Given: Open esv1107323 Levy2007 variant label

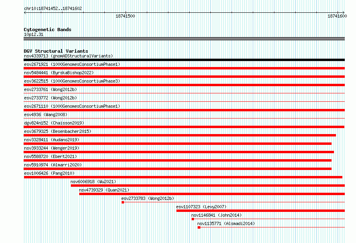Looking at the screenshot, I should tap(201, 207).
